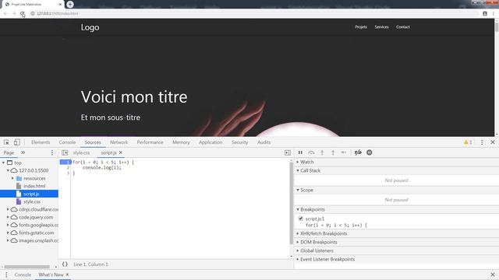Click the code editor vertical scrollbar

click(291, 203)
